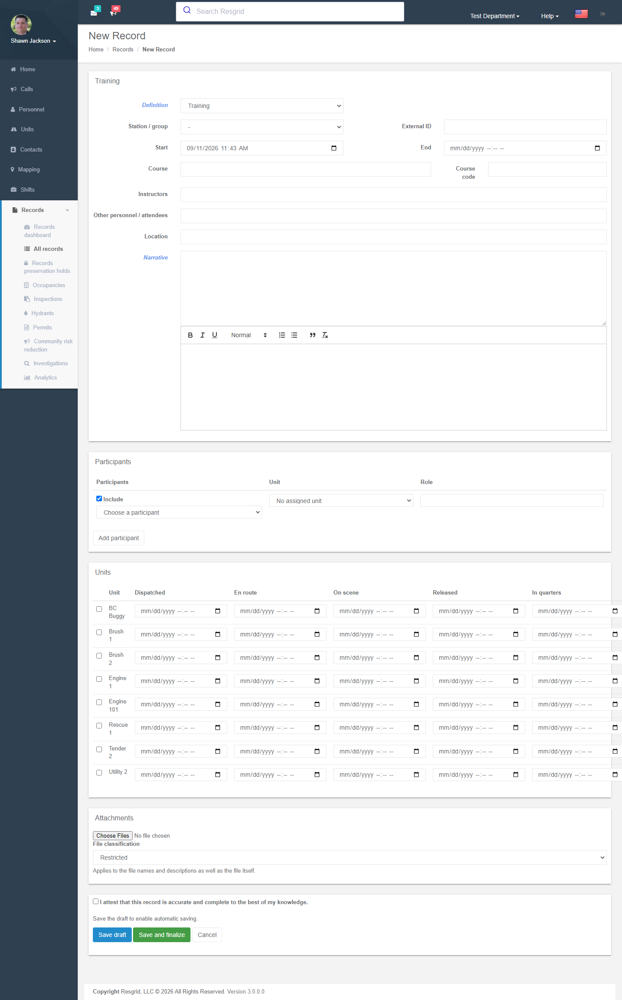Open Contacts in sidebar
The image size is (622, 1000).
point(39,149)
